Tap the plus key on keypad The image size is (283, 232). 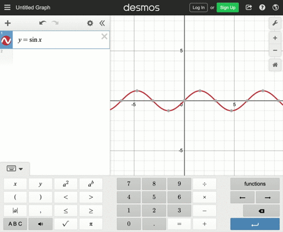[205, 224]
